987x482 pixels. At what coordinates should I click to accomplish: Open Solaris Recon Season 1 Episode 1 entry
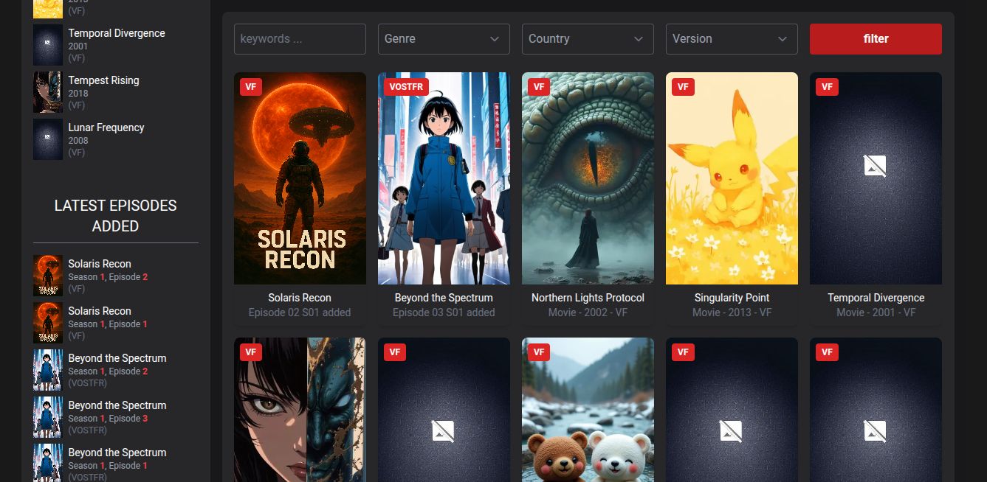coord(116,323)
